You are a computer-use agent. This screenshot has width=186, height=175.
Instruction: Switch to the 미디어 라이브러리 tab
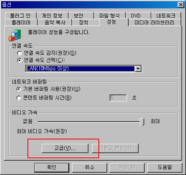[x=155, y=22]
